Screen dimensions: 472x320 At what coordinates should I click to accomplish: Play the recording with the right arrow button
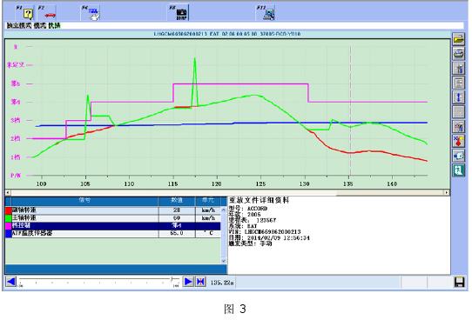tap(188, 282)
